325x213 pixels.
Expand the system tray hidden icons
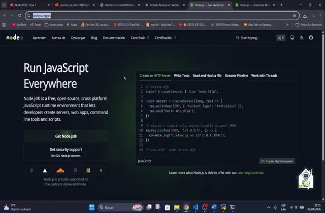click(268, 207)
